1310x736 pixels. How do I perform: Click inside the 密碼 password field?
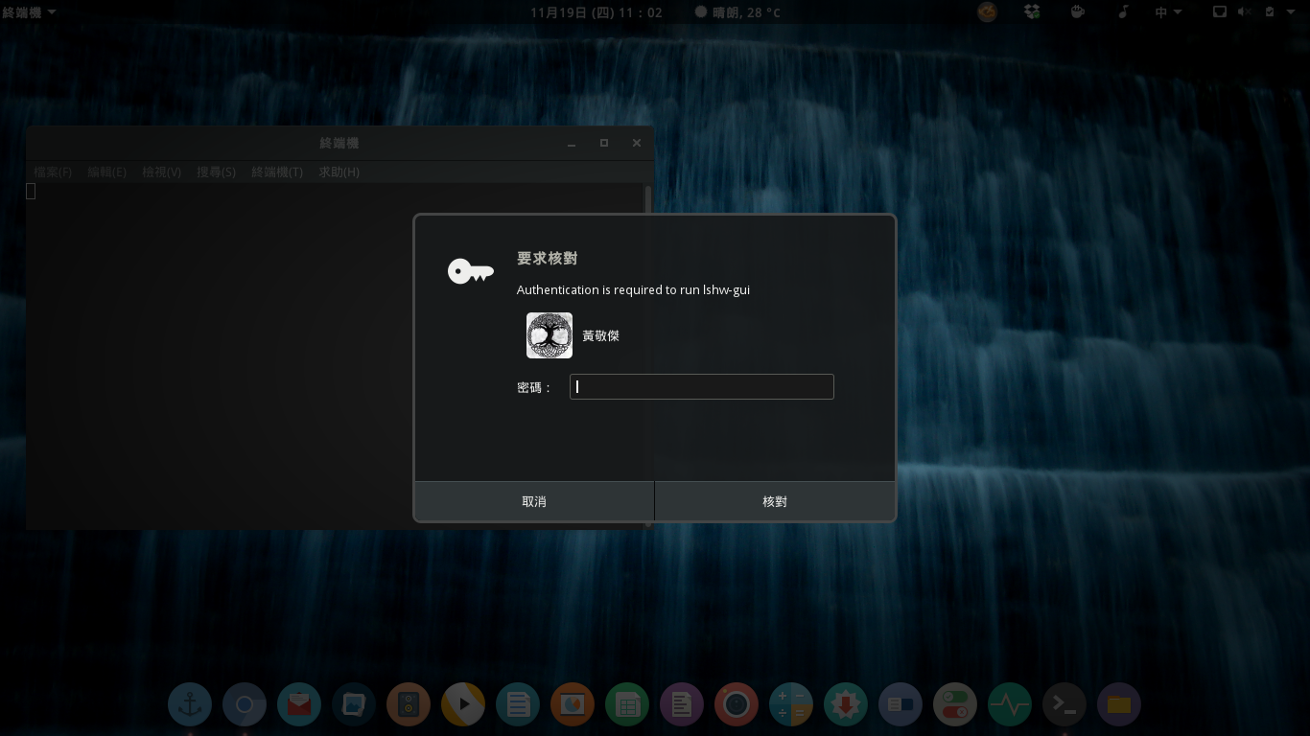701,386
